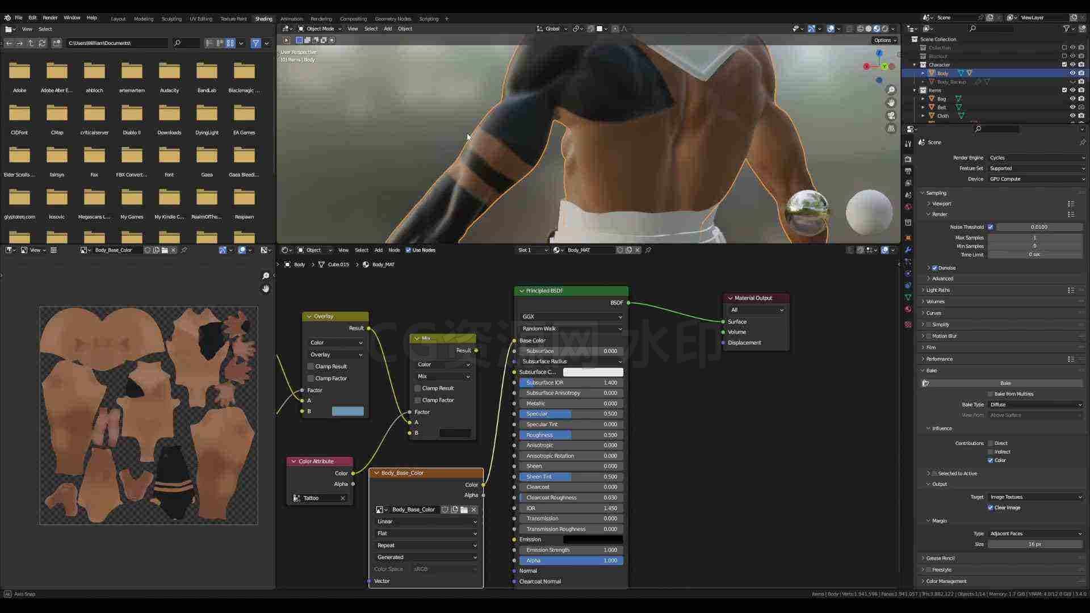Uncheck the Clear Image option
The image size is (1090, 613).
pyautogui.click(x=991, y=508)
